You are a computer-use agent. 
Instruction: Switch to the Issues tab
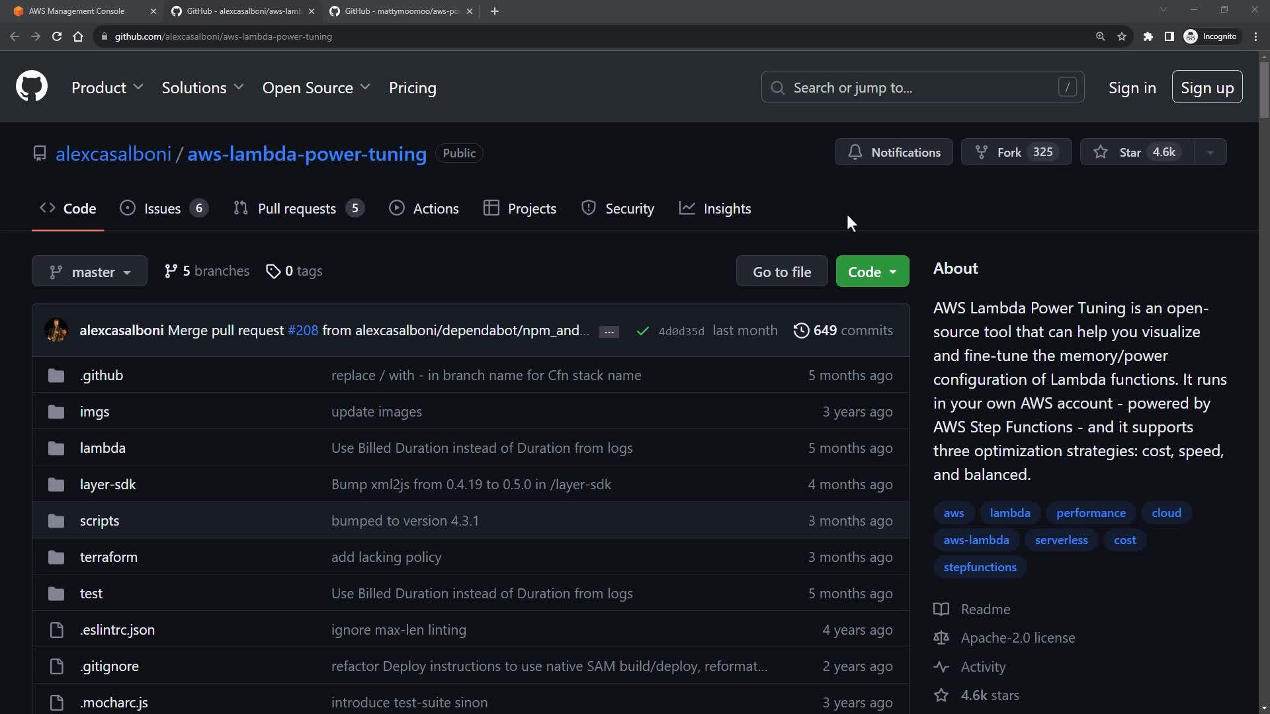pos(163,209)
